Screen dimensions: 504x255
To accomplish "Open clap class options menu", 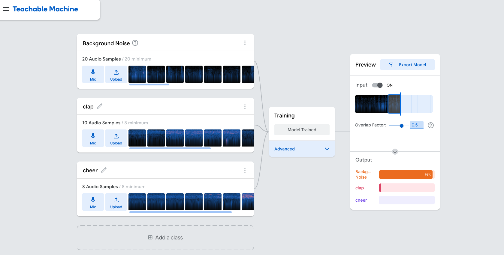I will tap(245, 107).
